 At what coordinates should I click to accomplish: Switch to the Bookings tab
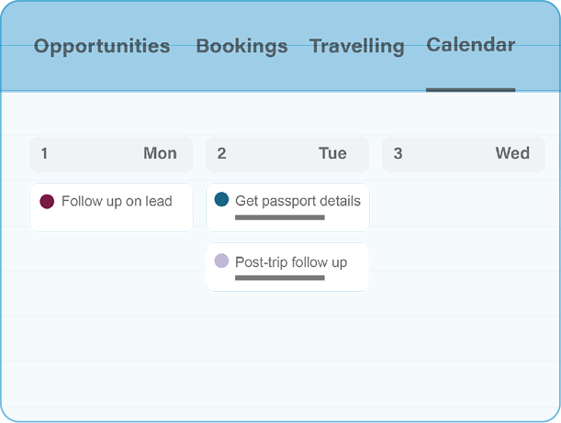[241, 46]
